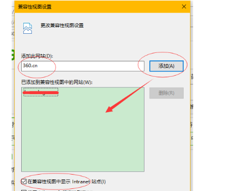Image resolution: width=236 pixels, height=191 pixels.
Task: Click the compatibility view page icon
Action: [28, 28]
